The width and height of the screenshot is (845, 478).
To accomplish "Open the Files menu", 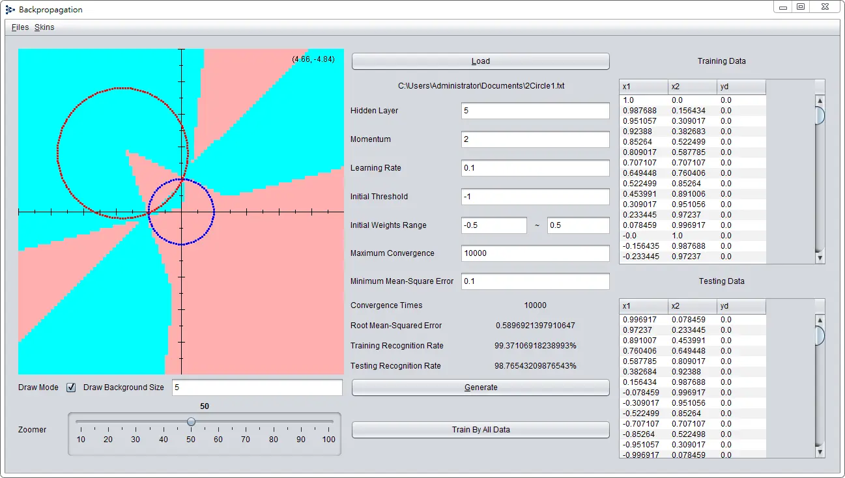I will pos(20,27).
